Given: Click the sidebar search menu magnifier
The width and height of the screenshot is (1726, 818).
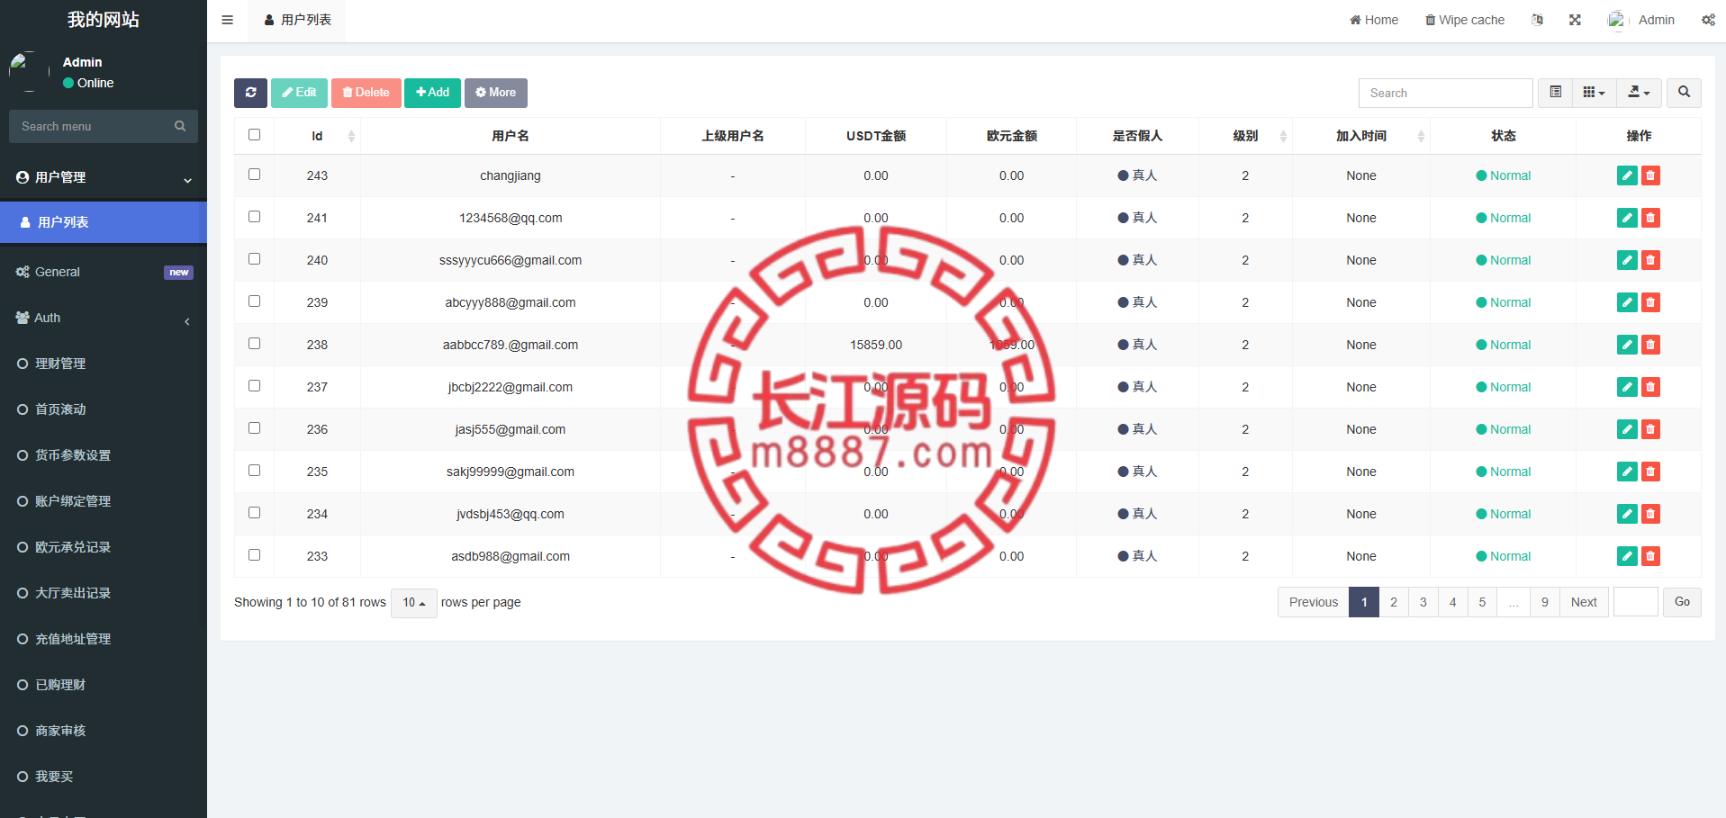Looking at the screenshot, I should pyautogui.click(x=180, y=126).
